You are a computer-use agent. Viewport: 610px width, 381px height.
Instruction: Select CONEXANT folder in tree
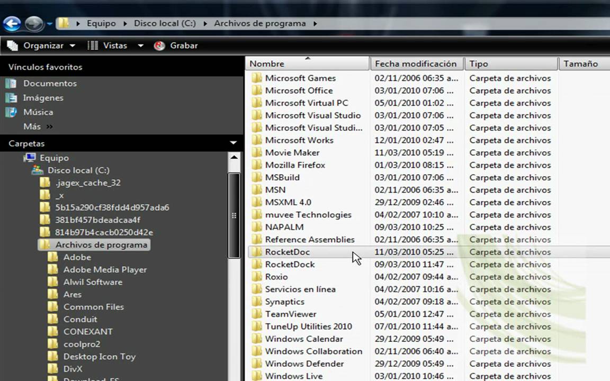(x=88, y=332)
